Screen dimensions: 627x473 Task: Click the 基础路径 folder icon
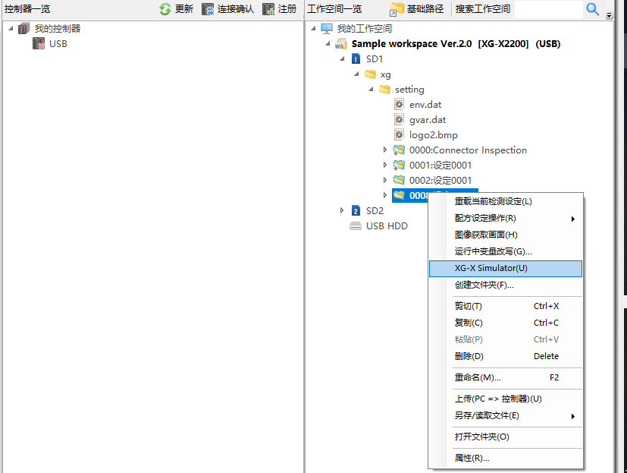click(x=397, y=9)
